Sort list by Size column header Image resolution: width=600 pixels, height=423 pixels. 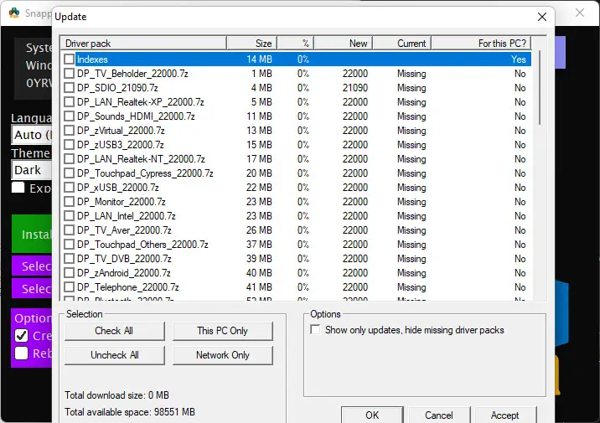[251, 44]
